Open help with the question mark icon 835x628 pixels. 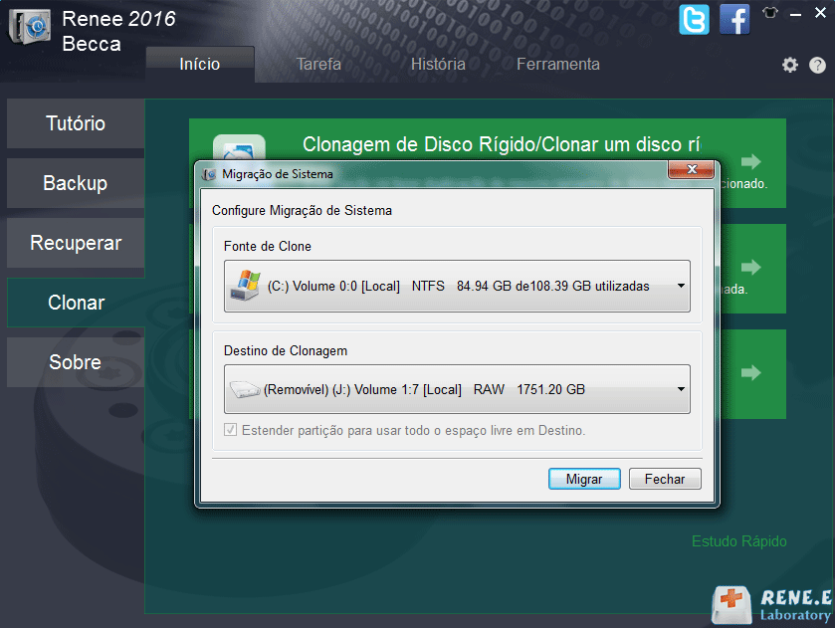point(817,65)
